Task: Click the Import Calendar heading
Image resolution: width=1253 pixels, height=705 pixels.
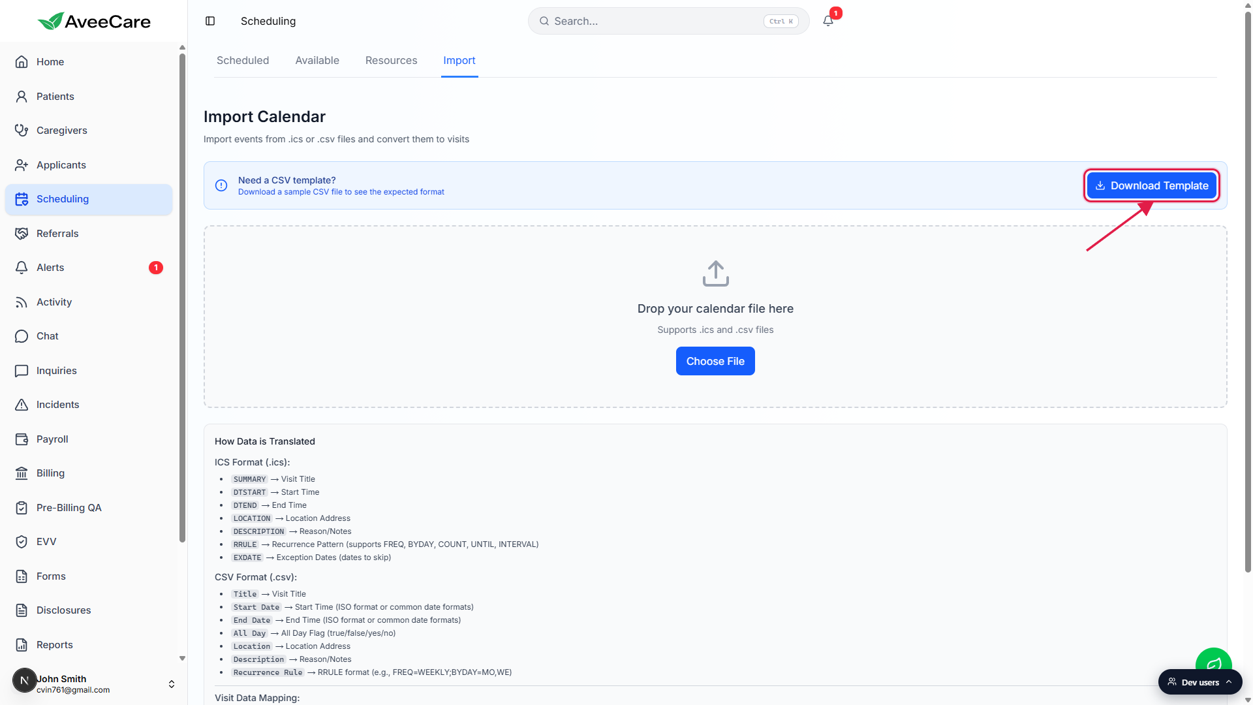Action: pos(264,117)
